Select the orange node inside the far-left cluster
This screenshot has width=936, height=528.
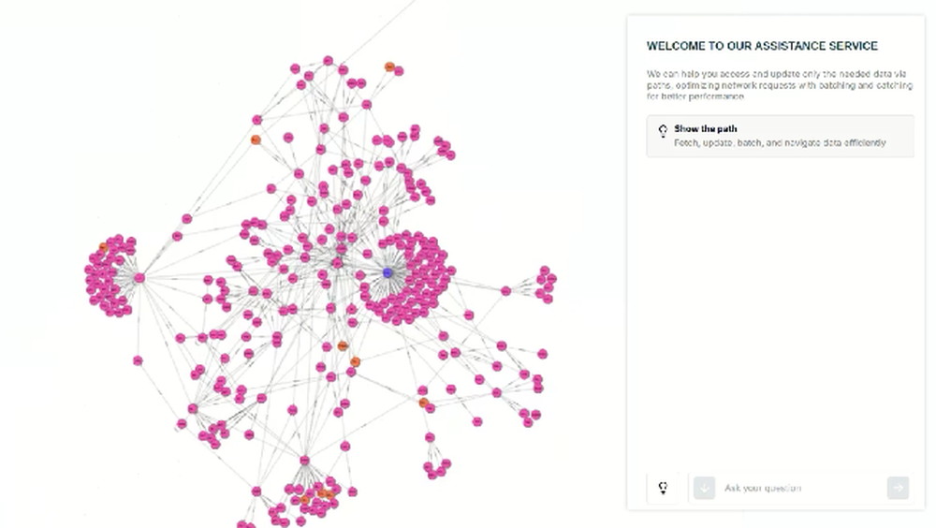[103, 247]
